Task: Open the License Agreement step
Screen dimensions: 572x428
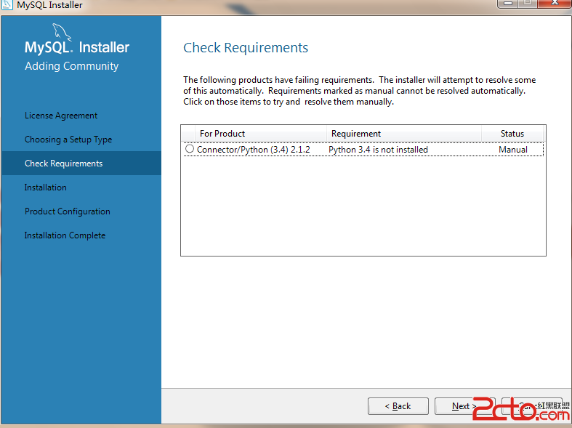Action: [61, 116]
